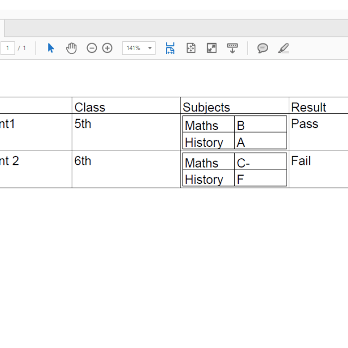
Task: Switch to full screen view mode
Action: click(212, 48)
